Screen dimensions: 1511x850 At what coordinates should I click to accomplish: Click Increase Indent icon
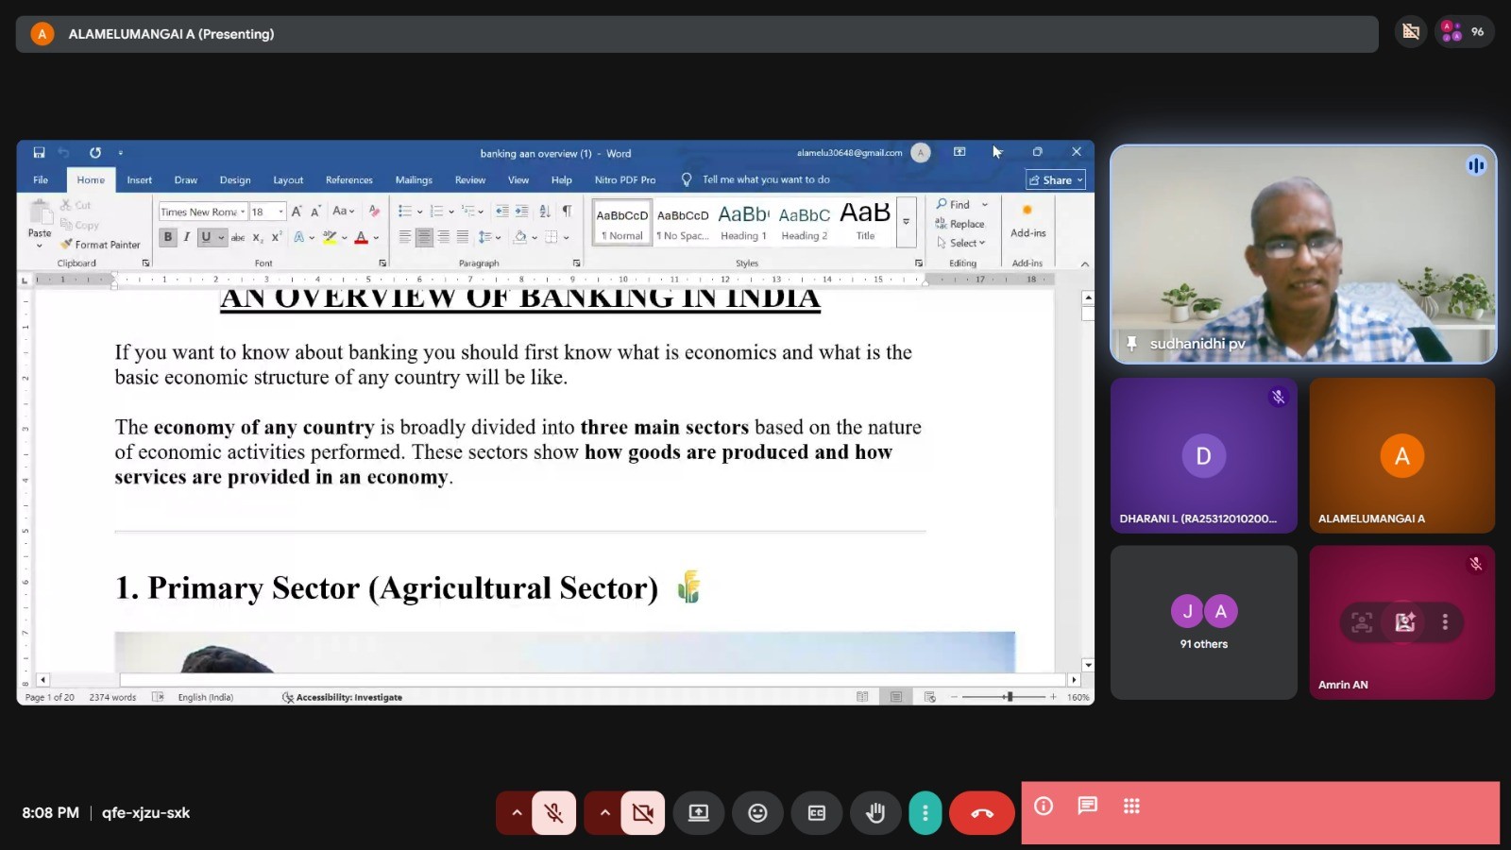click(522, 212)
